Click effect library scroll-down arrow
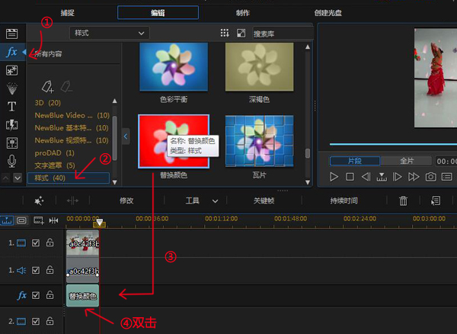457x334 pixels. click(308, 182)
